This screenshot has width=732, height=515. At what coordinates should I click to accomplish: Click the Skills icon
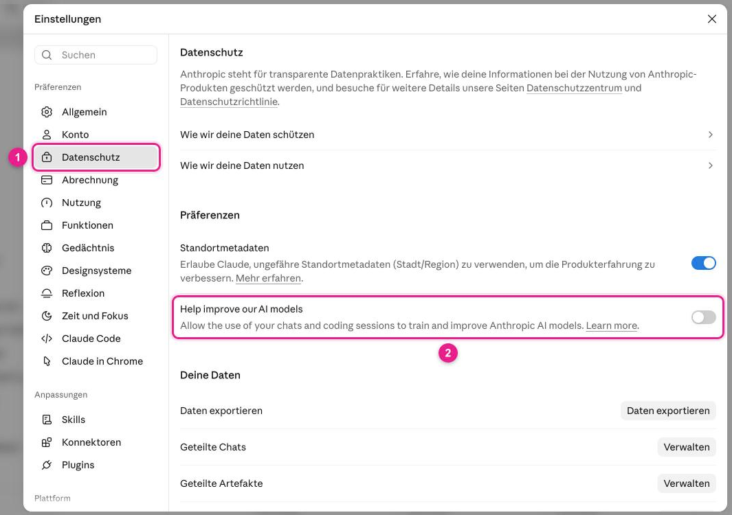(47, 420)
